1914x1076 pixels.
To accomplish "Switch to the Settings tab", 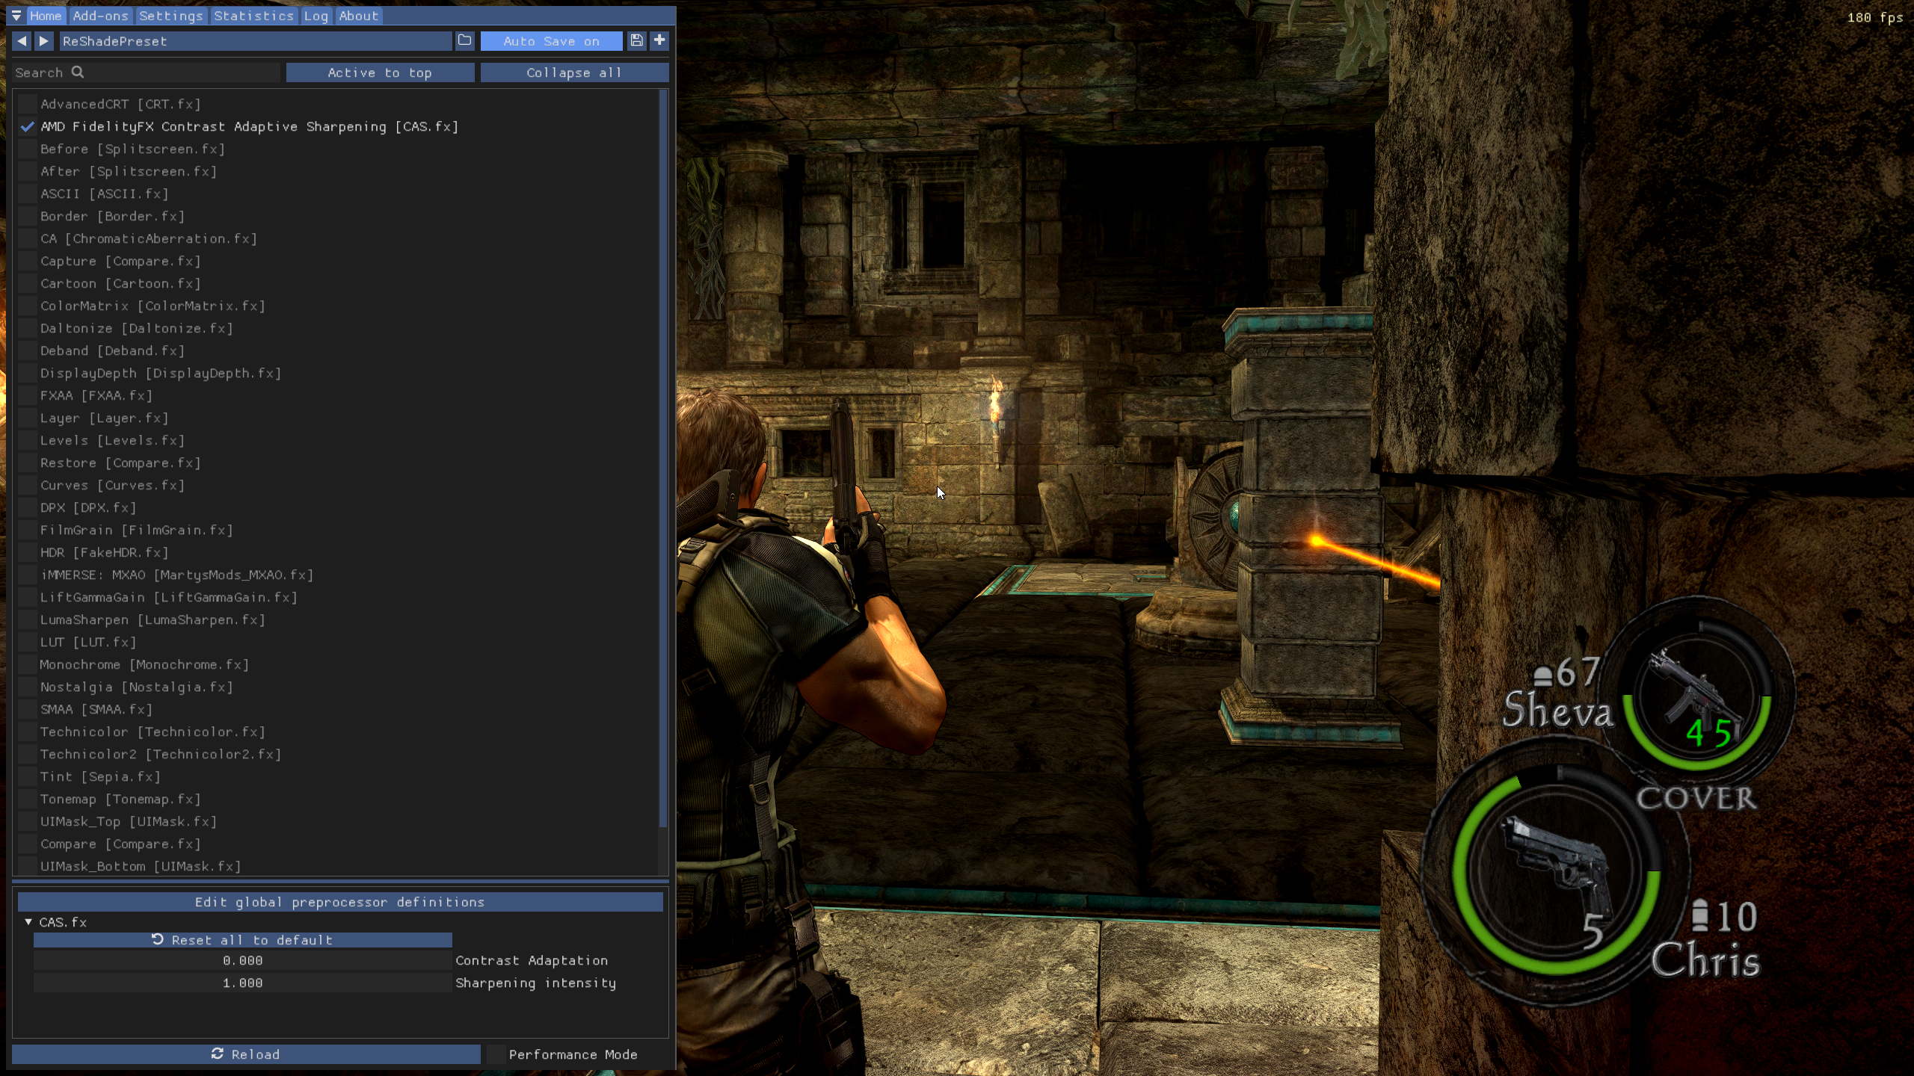I will click(170, 16).
